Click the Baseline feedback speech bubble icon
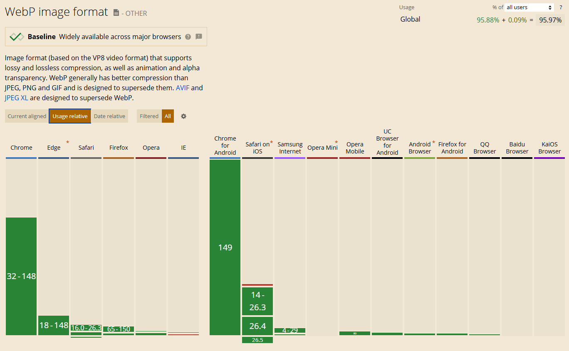 pyautogui.click(x=199, y=37)
